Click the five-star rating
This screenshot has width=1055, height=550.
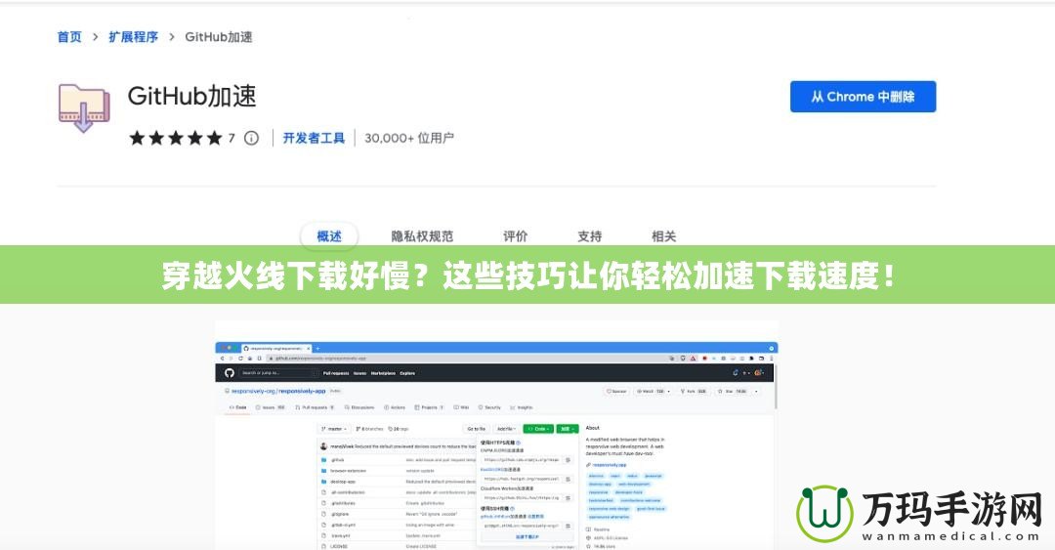click(176, 138)
